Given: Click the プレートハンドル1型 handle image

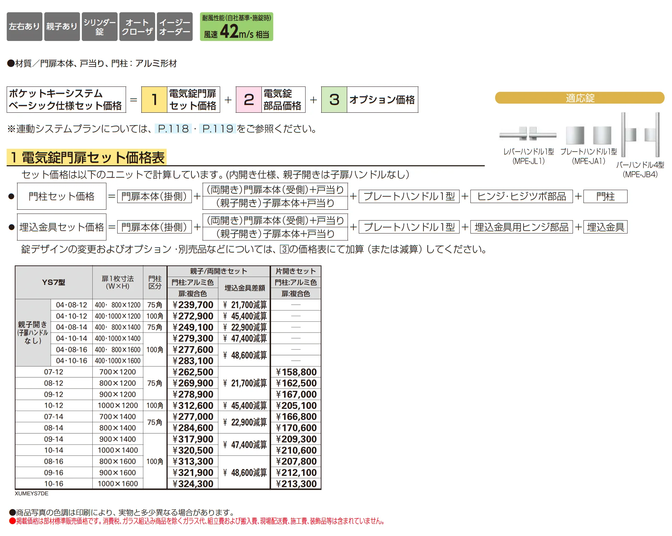Looking at the screenshot, I should tap(589, 135).
